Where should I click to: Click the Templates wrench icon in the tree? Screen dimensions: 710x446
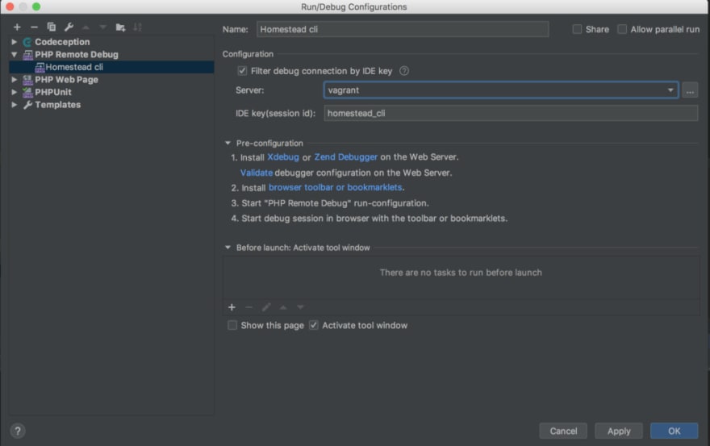click(27, 105)
